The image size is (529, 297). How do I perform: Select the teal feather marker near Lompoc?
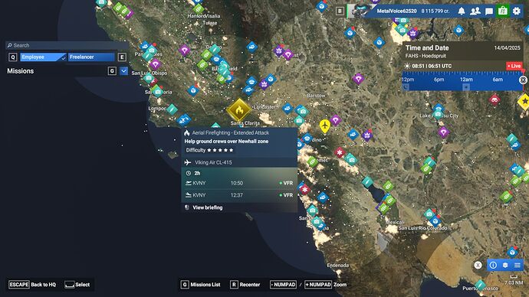pos(172,109)
